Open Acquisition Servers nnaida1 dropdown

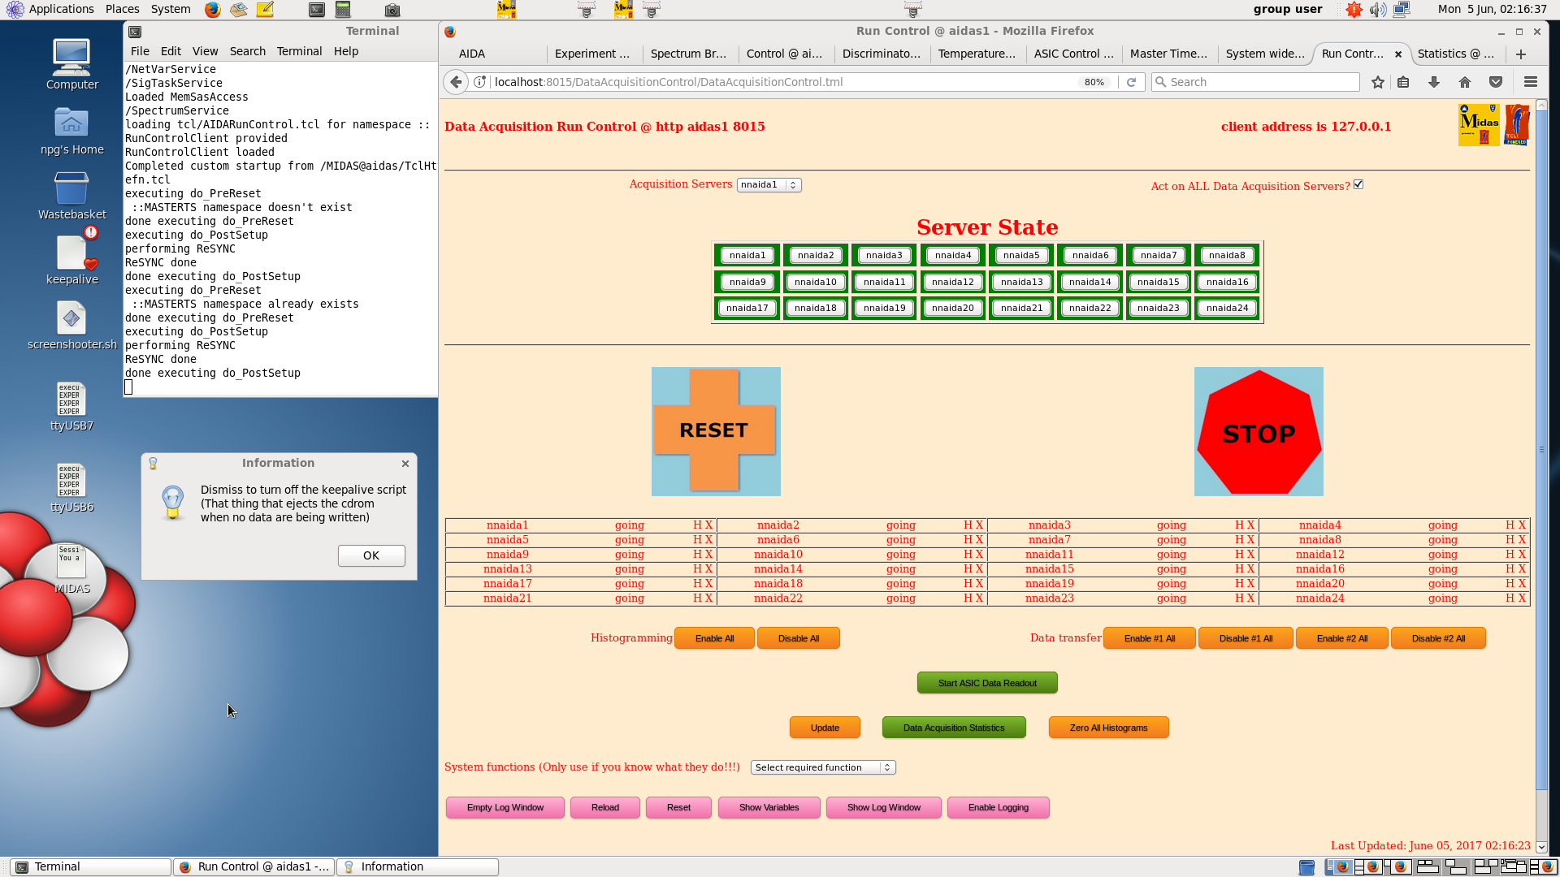tap(769, 185)
